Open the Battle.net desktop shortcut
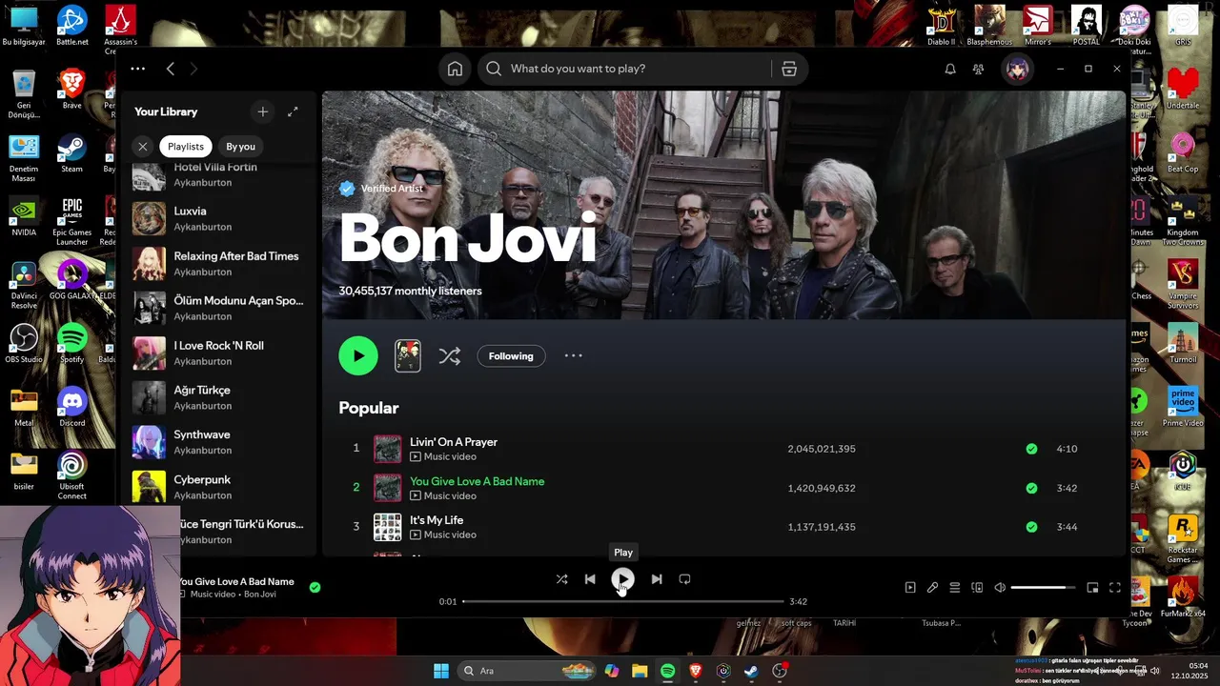The height and width of the screenshot is (686, 1220). 71,26
